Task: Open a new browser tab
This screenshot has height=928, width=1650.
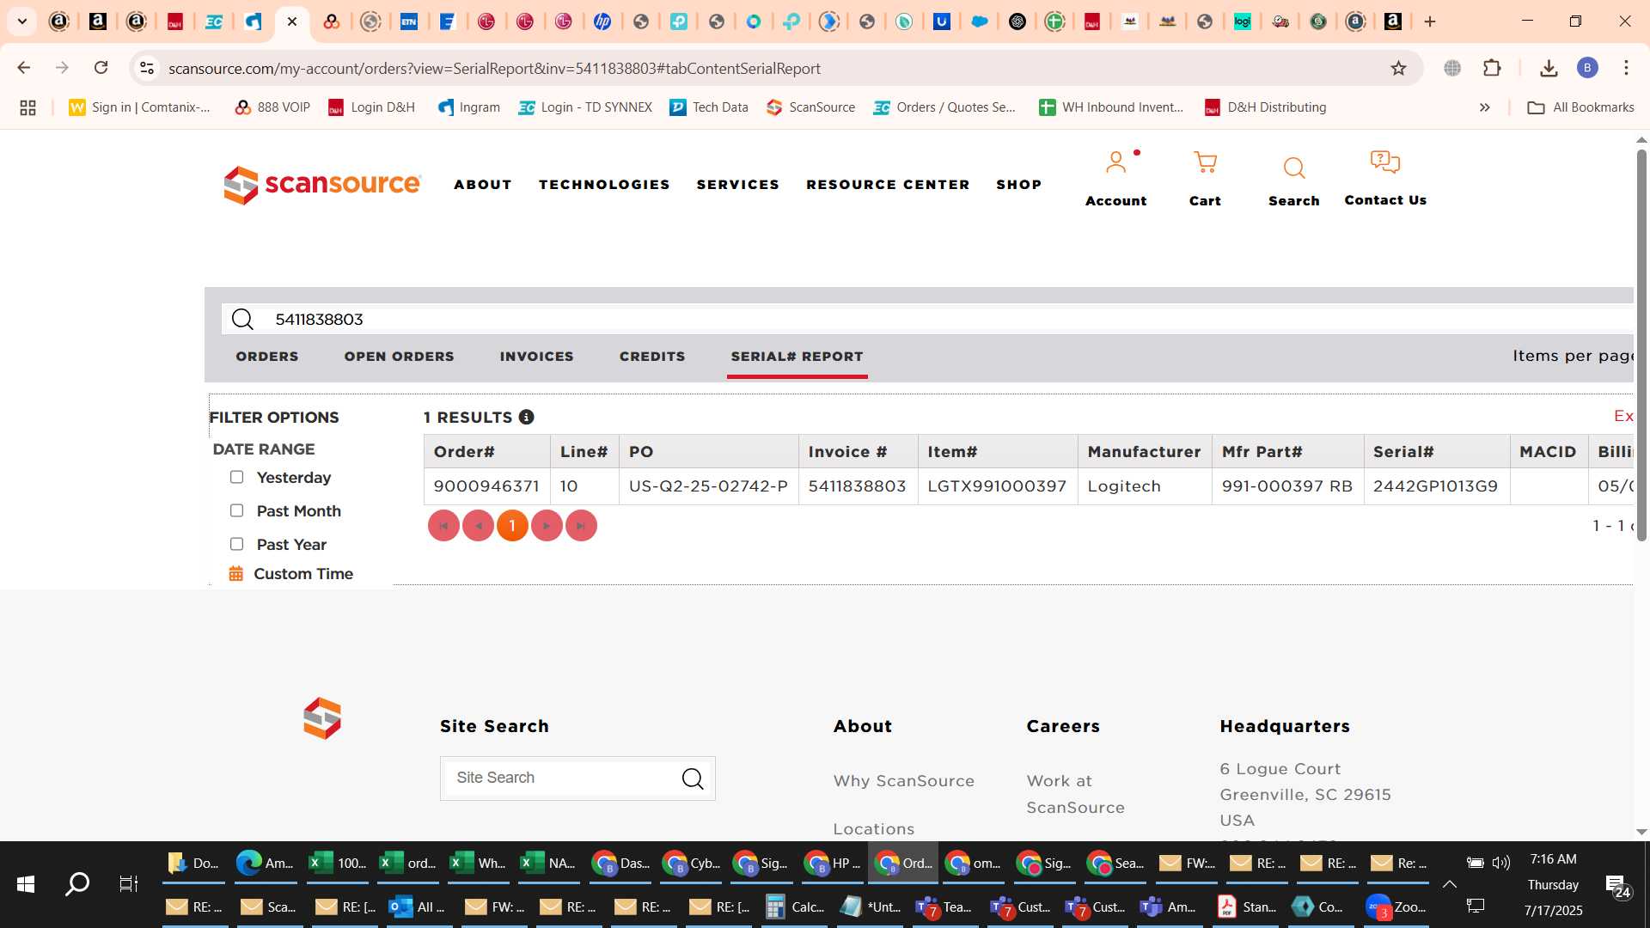Action: 1430,21
